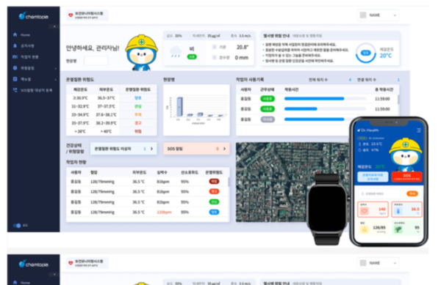Click the 기온 temperature icon beside 20.8°
Viewport: 441px width, 285px height.
coord(215,47)
